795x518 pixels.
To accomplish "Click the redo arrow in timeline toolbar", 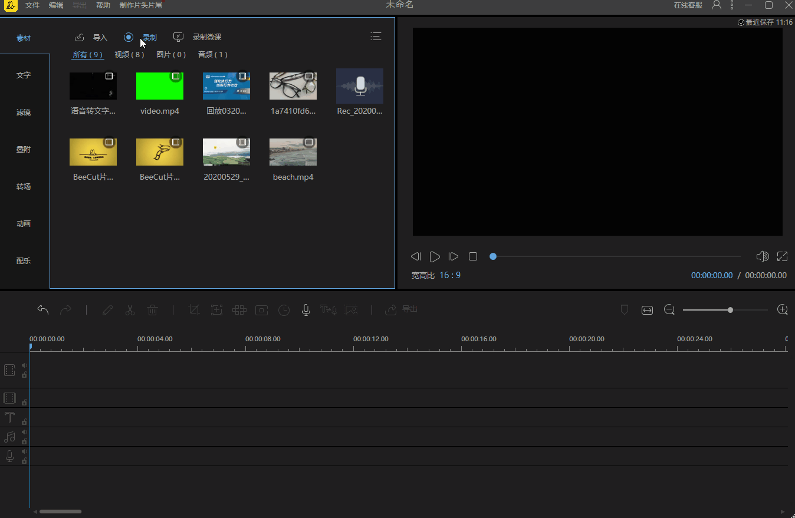I will [65, 310].
